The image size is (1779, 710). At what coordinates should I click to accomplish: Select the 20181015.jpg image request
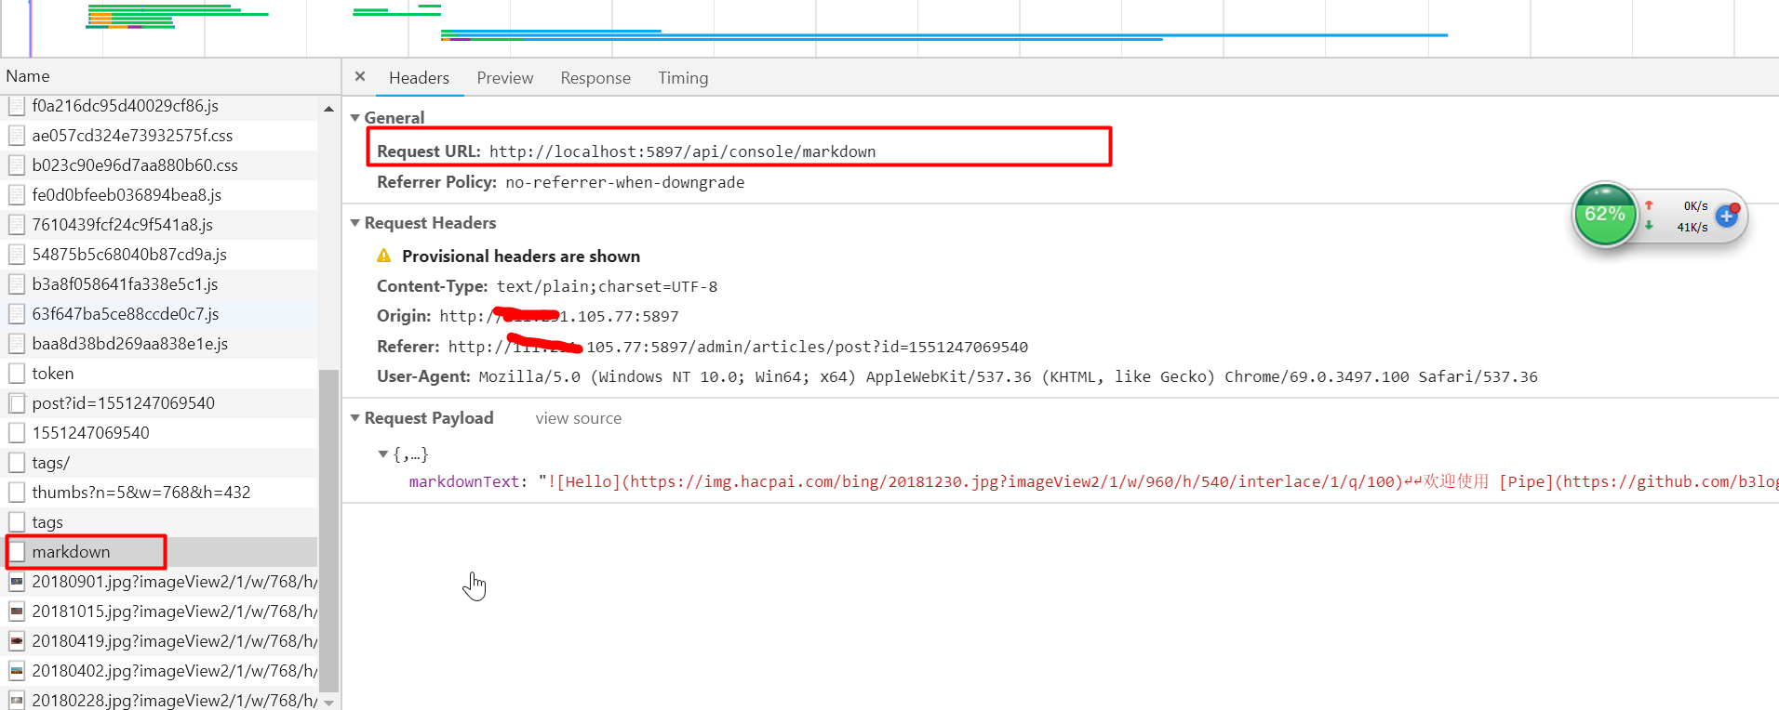158,611
